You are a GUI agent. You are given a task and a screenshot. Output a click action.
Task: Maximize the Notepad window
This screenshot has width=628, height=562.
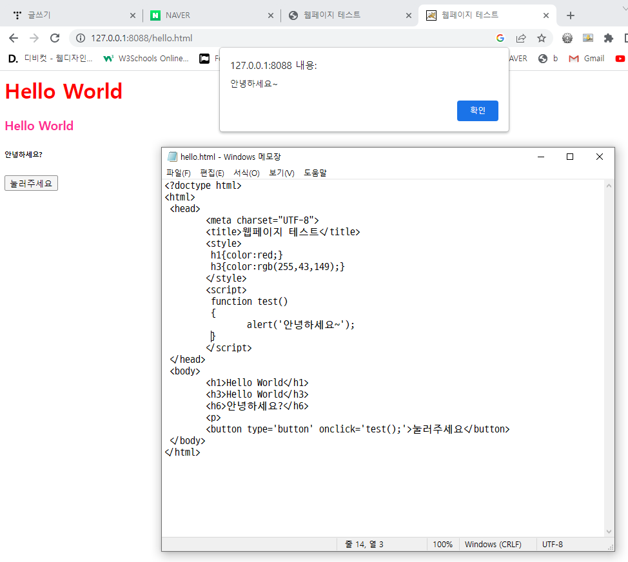tap(570, 157)
